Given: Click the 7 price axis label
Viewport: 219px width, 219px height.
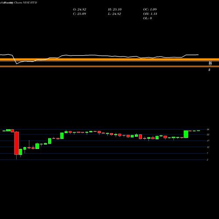Looking at the screenshot, I should coord(208,153).
